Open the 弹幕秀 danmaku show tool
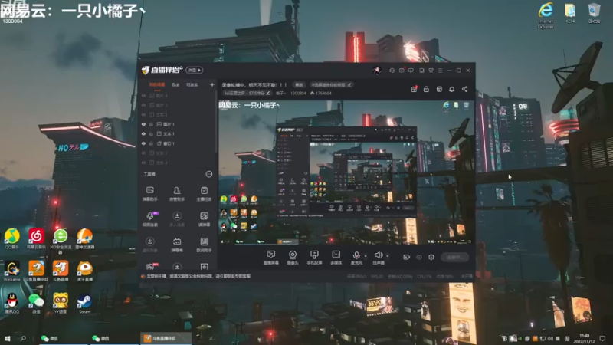Viewport: 613px width, 345px height. click(x=177, y=245)
